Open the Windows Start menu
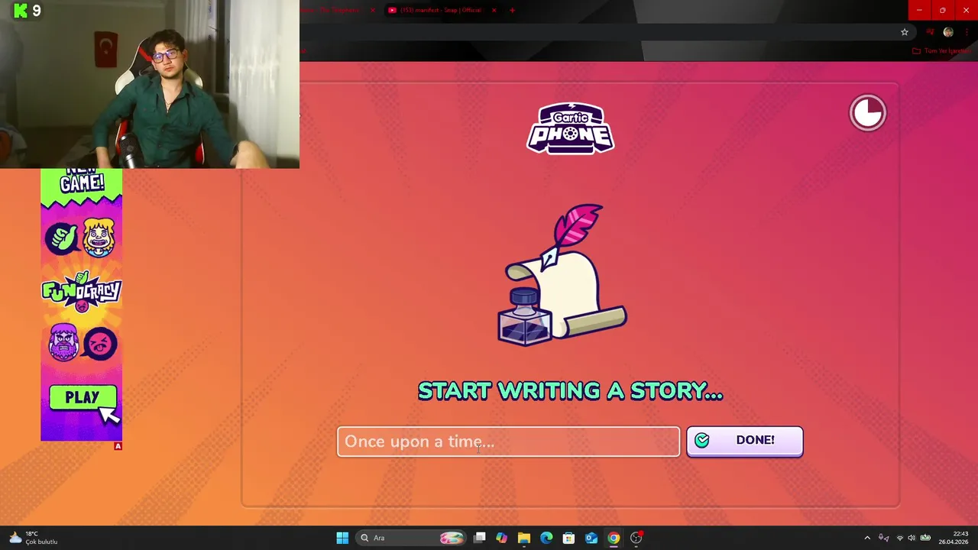The image size is (978, 550). (342, 538)
